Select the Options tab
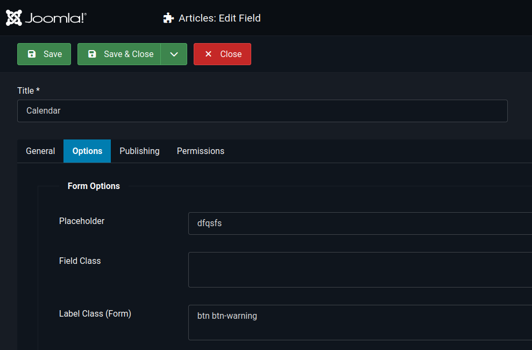Screen dimensions: 532x350 [x=87, y=151]
